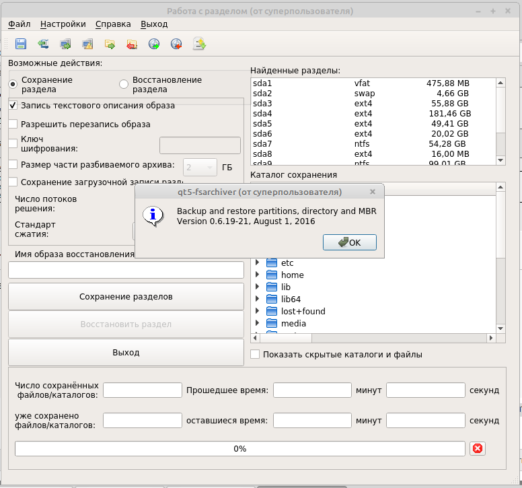522x488 pixels.
Task: Click the large 'Выход' button
Action: coord(126,352)
